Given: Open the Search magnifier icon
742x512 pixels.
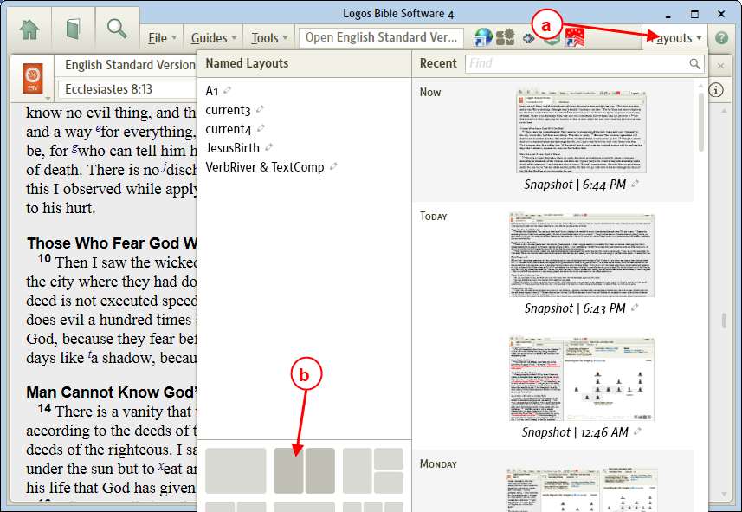Looking at the screenshot, I should tap(116, 29).
